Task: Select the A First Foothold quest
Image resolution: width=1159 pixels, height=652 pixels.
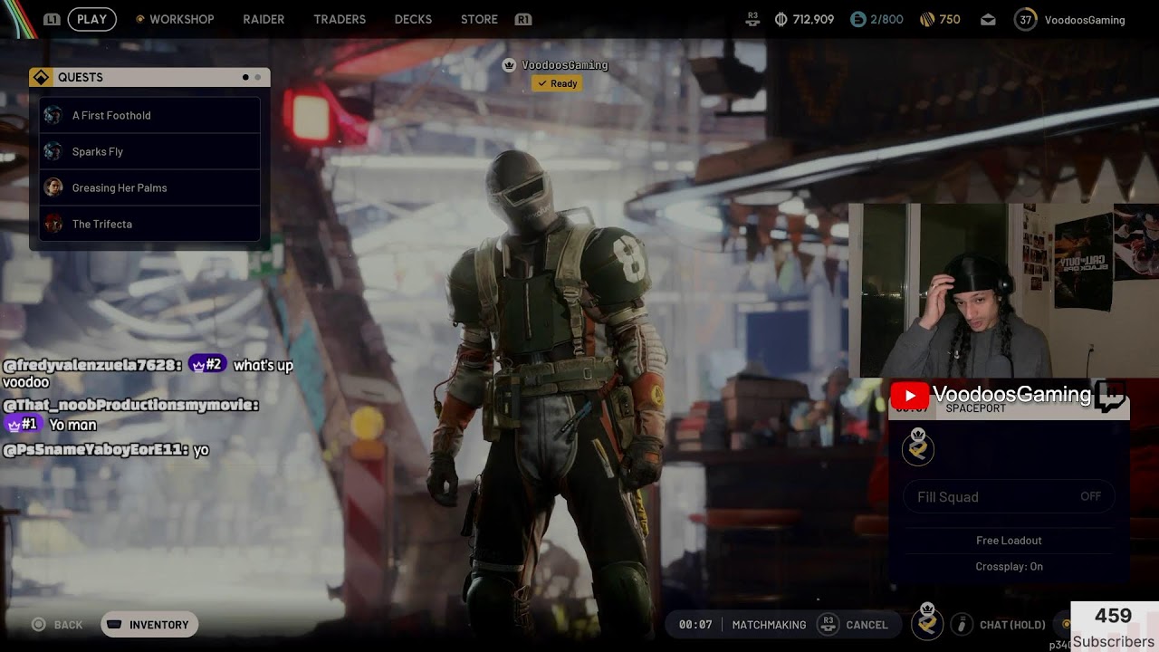Action: pyautogui.click(x=149, y=115)
